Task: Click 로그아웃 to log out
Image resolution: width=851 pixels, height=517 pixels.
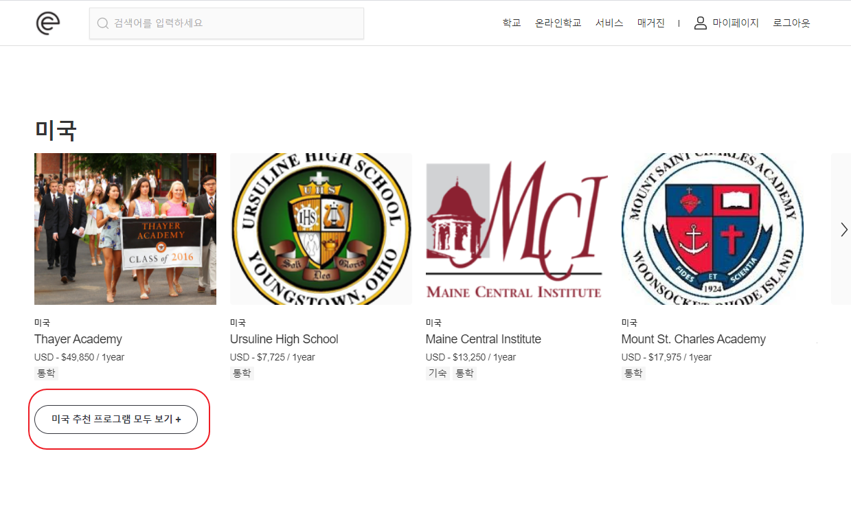Action: tap(791, 23)
